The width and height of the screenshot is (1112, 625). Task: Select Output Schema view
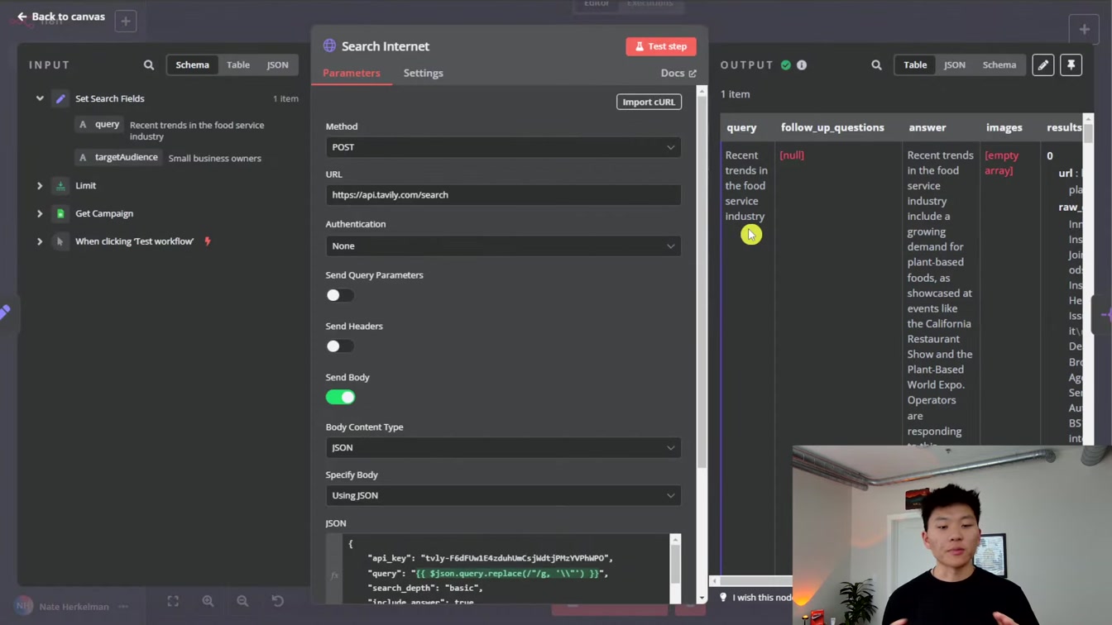(x=999, y=64)
